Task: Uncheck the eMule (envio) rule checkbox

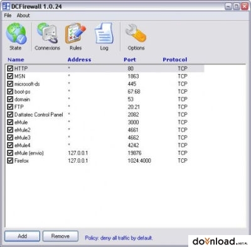Action: point(10,153)
